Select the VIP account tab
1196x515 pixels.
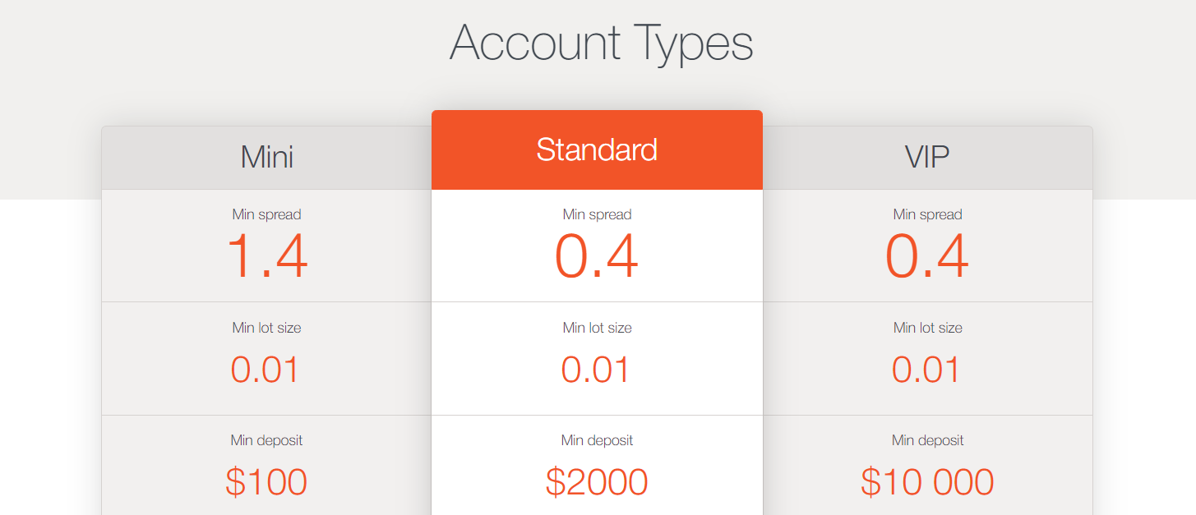tap(927, 158)
